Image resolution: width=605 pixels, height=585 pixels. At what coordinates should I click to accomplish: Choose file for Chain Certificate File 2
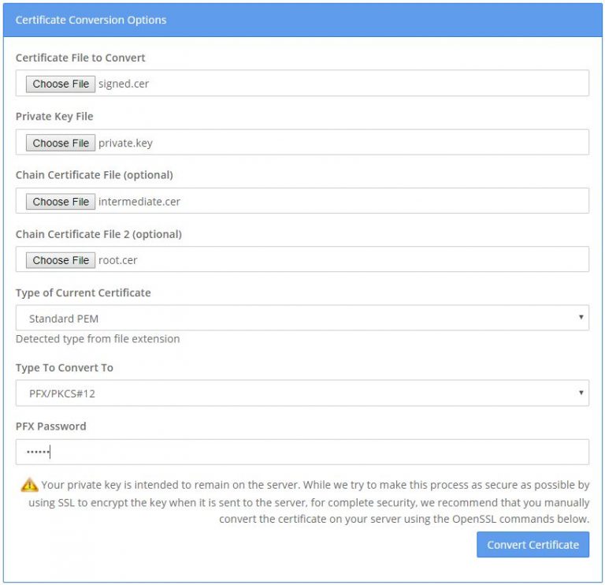tap(61, 260)
